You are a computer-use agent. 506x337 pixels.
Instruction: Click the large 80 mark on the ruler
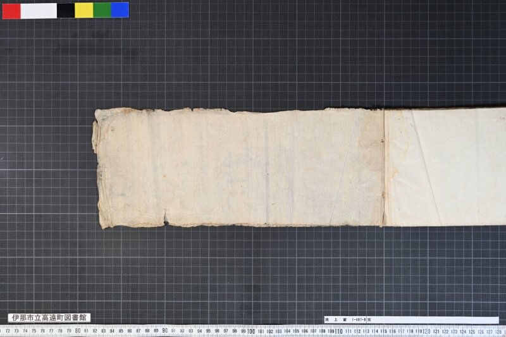tap(77, 331)
